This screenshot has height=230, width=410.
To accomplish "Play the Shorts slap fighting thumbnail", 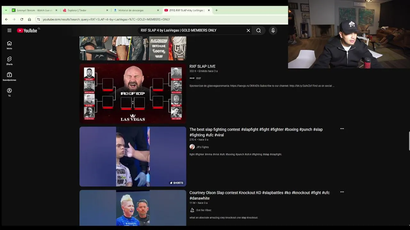I will pyautogui.click(x=133, y=157).
